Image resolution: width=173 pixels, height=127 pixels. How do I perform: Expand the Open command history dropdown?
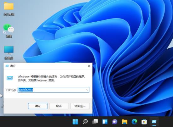pyautogui.click(x=87, y=90)
